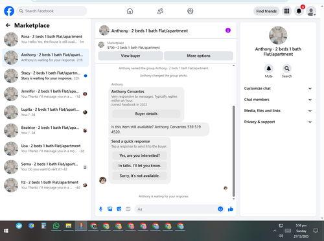Open the emoji picker in message box
Image resolution: width=324 pixels, height=241 pixels.
click(x=220, y=209)
